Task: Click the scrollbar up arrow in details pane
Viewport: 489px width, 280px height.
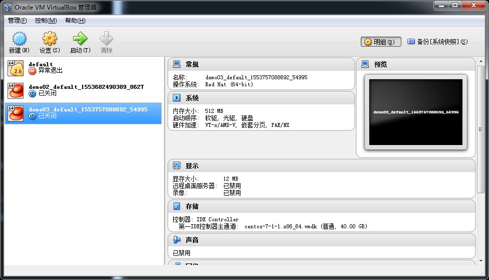Action: (480, 61)
